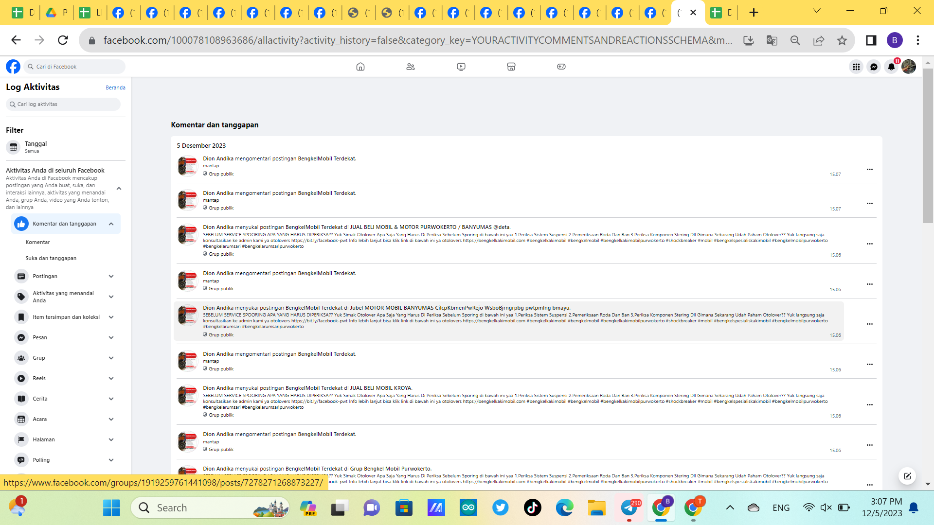Open Chrome profile B avatar
This screenshot has height=525, width=934.
895,40
